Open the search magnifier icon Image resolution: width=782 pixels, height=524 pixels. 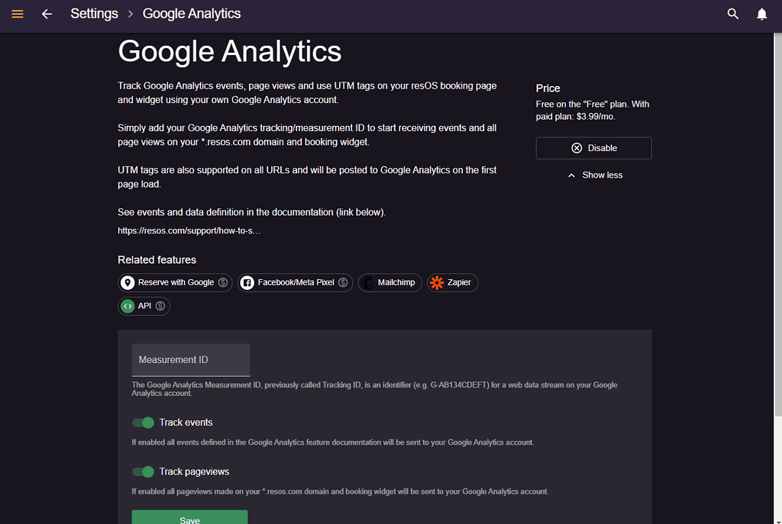[x=732, y=14]
